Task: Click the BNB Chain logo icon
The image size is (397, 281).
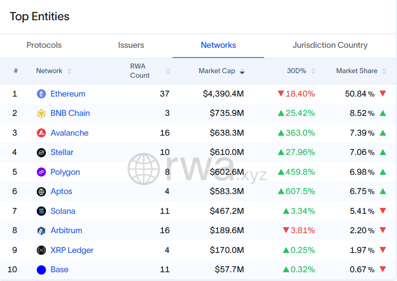Action: 40,113
